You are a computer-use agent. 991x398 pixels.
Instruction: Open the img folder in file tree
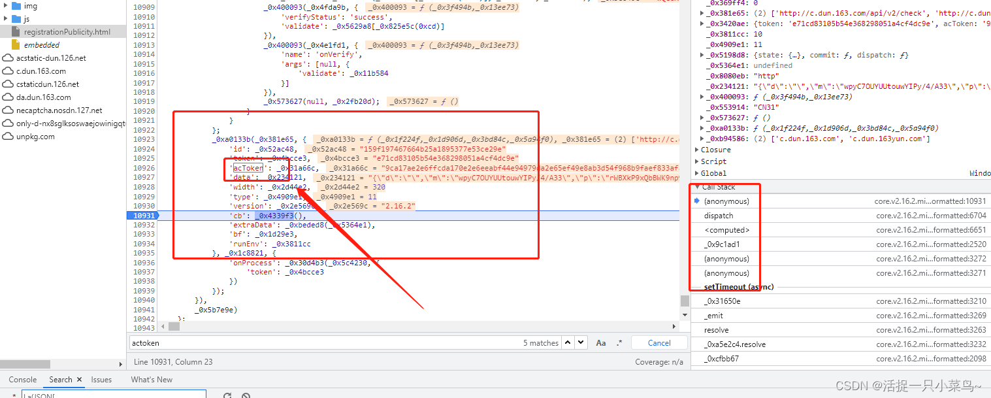pos(30,6)
